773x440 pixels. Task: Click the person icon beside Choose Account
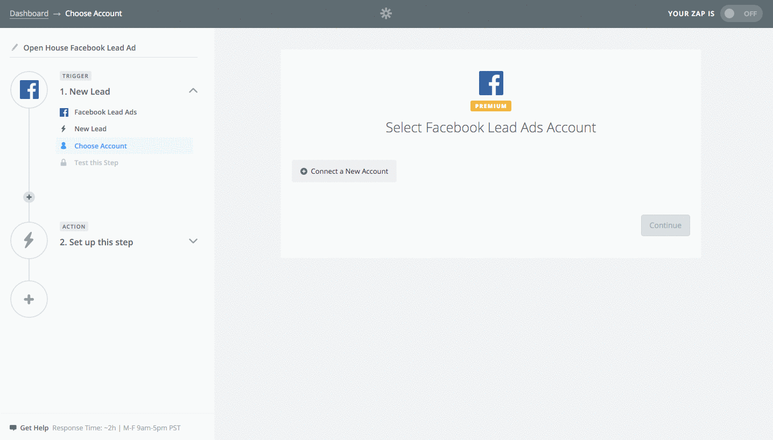coord(64,146)
